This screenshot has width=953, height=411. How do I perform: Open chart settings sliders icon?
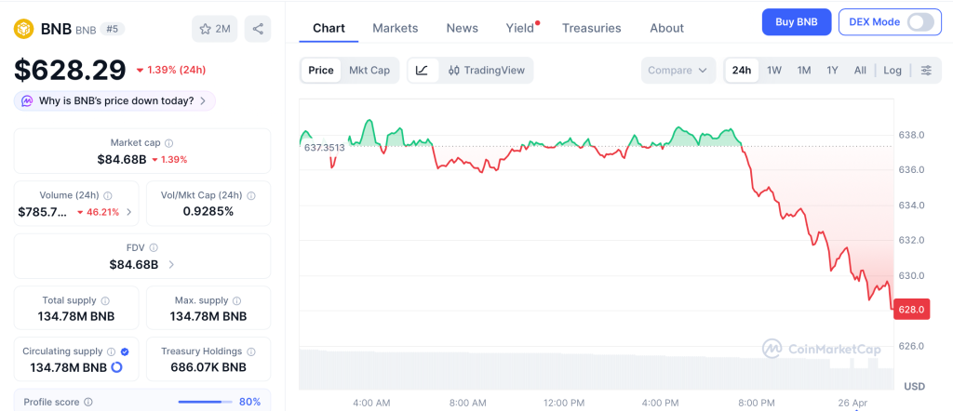click(925, 71)
